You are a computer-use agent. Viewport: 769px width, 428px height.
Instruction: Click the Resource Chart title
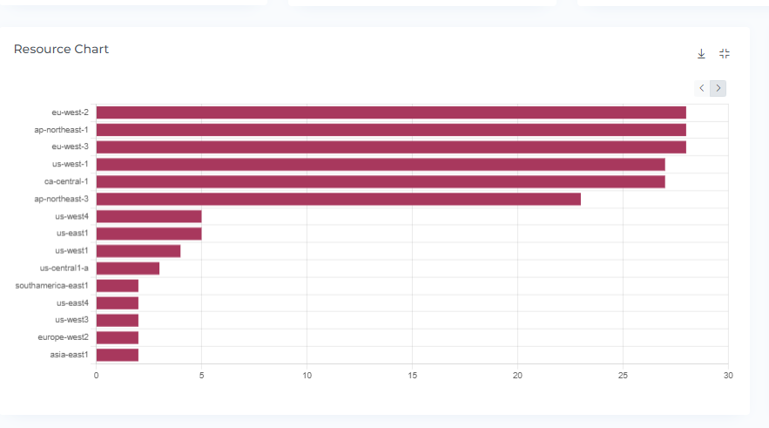click(61, 50)
